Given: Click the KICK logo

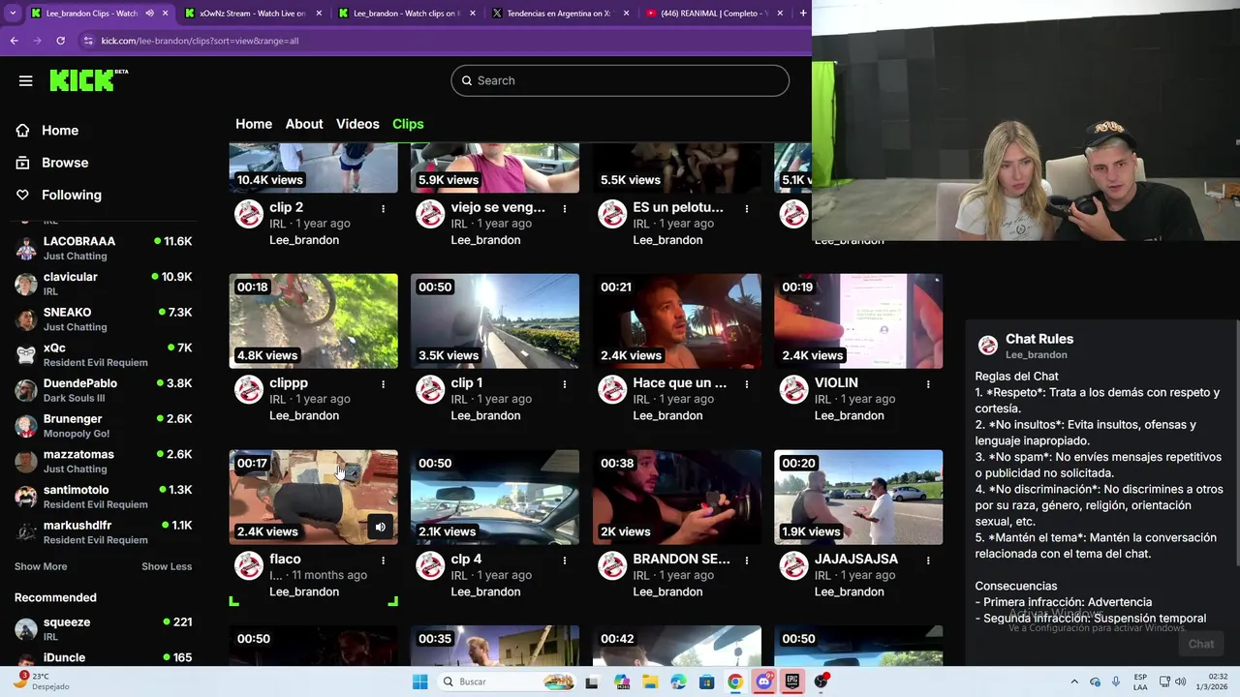Looking at the screenshot, I should [x=88, y=80].
